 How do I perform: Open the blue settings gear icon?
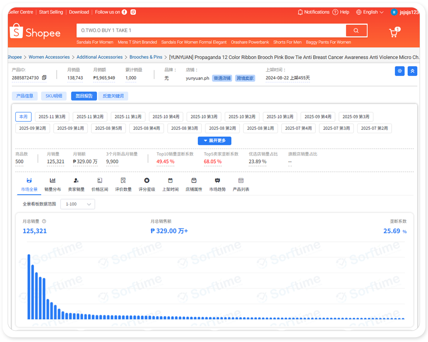coord(399,71)
